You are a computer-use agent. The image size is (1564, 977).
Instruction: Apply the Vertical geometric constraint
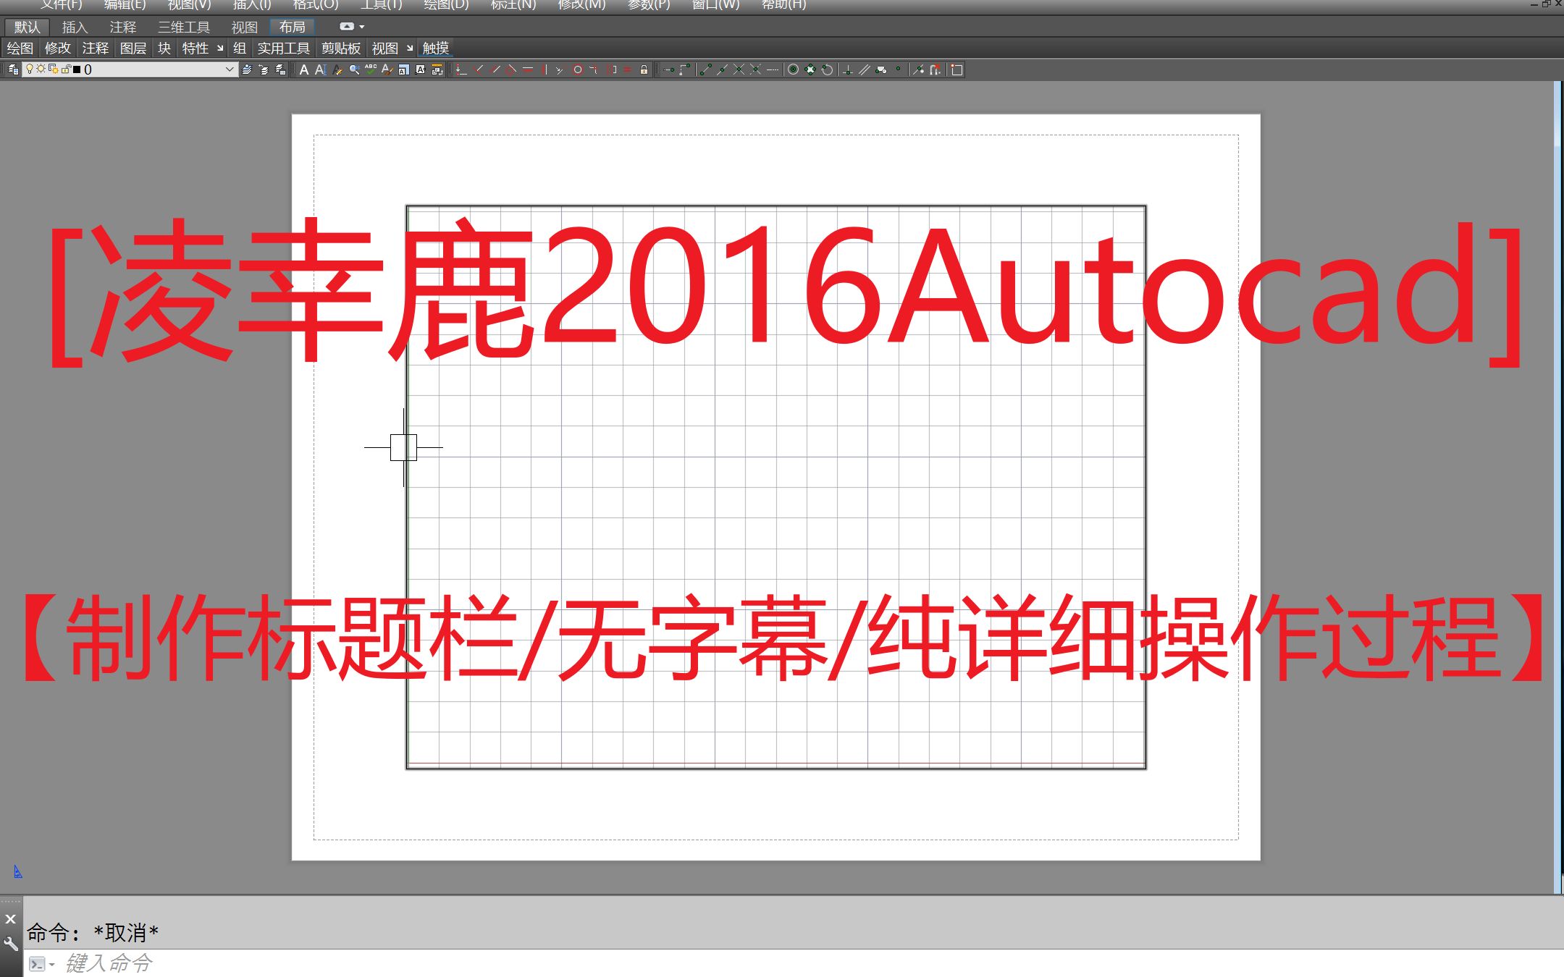pos(545,69)
